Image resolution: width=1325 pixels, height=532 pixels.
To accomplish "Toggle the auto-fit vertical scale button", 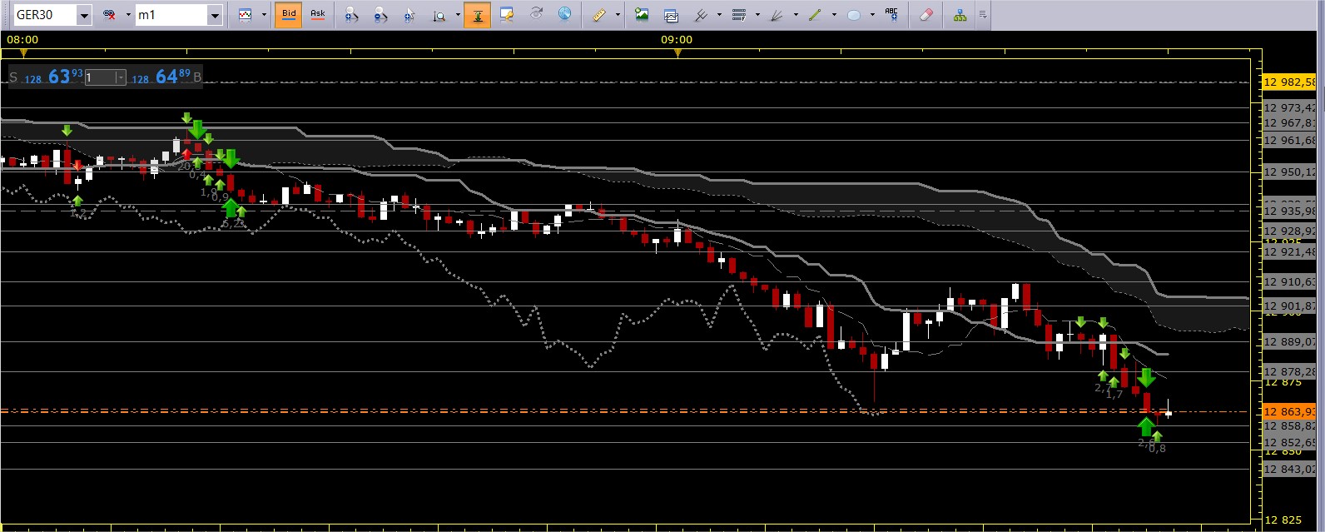I will point(477,15).
